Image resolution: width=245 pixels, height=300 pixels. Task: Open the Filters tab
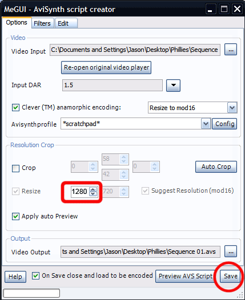[42, 23]
